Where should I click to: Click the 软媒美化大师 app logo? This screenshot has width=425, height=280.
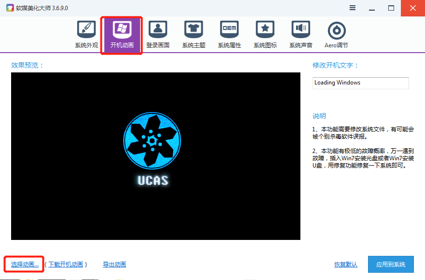10,8
